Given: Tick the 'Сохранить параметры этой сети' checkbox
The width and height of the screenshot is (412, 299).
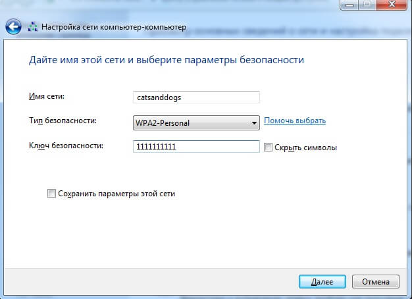Looking at the screenshot, I should tap(51, 194).
